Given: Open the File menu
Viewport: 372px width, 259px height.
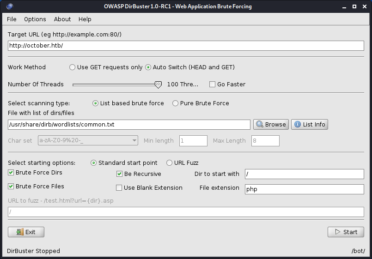Looking at the screenshot, I should pos(12,19).
